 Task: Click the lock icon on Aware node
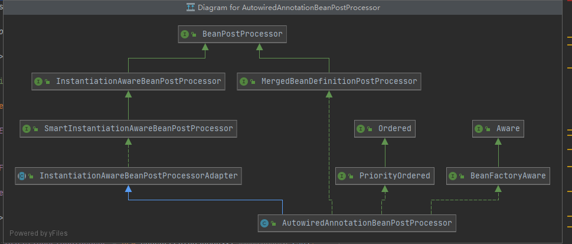coord(488,129)
